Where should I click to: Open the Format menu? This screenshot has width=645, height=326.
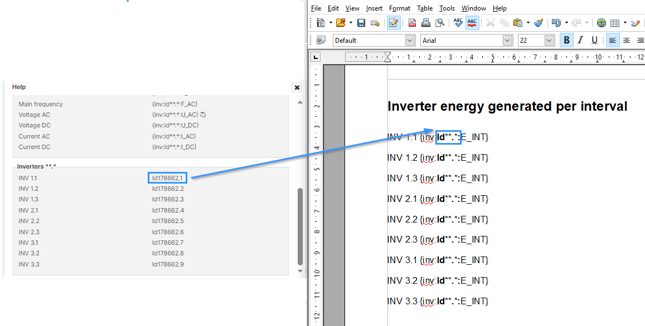coord(399,8)
